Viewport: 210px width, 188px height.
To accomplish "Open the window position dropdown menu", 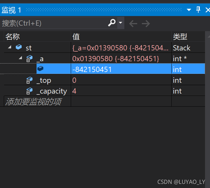I will (189, 10).
